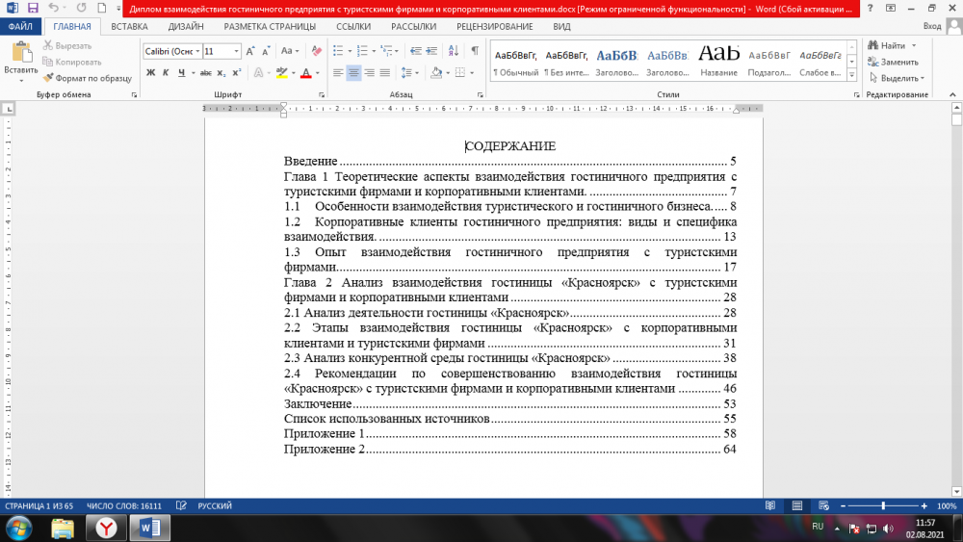Image resolution: width=963 pixels, height=542 pixels.
Task: Open Yandex Browser from the taskbar
Action: (x=106, y=528)
